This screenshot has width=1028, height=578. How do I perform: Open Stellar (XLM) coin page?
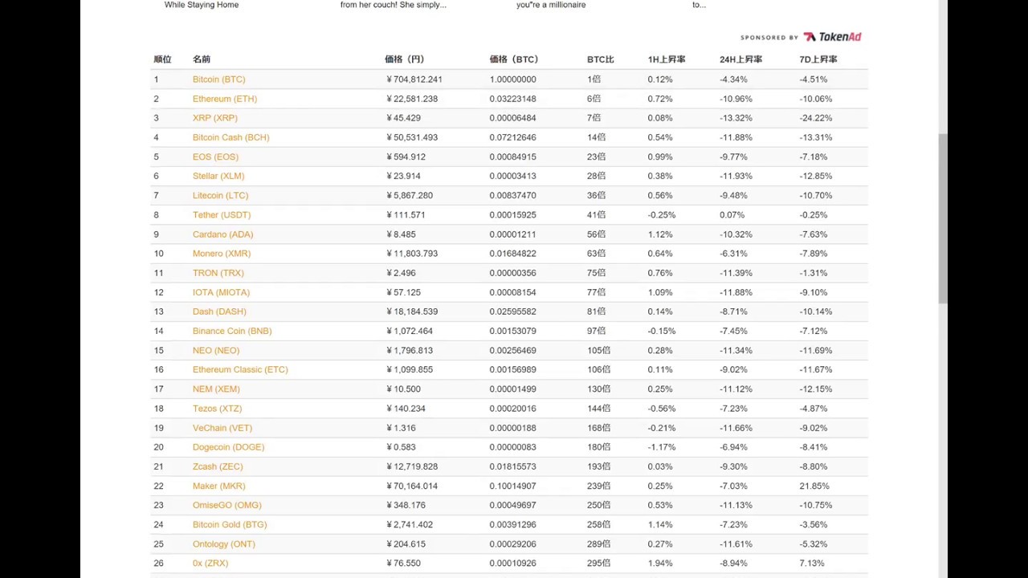click(x=218, y=176)
